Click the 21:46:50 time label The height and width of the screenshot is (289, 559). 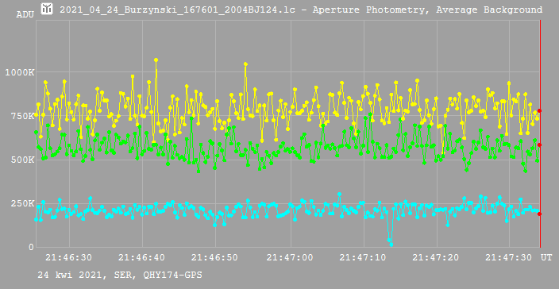tap(215, 257)
